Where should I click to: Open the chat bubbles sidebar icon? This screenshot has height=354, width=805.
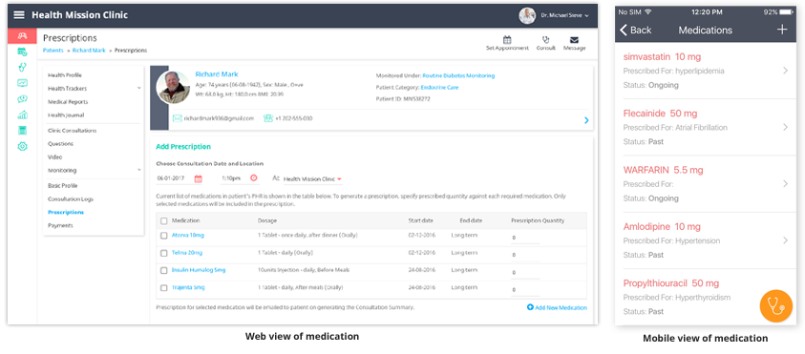(x=22, y=98)
